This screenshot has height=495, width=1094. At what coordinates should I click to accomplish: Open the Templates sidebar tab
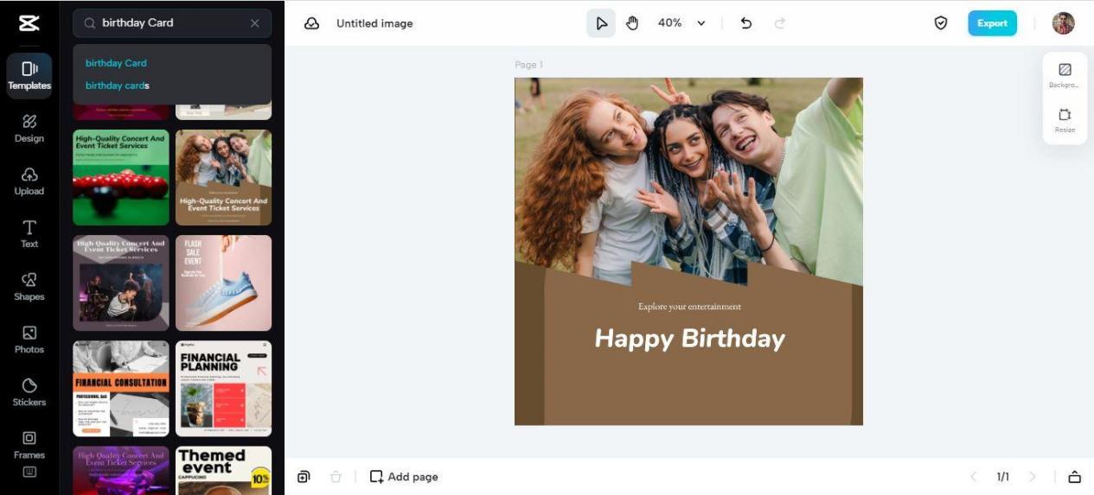coord(29,75)
